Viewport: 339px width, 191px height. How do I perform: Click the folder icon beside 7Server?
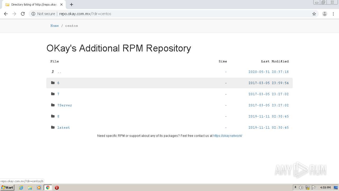(53, 105)
